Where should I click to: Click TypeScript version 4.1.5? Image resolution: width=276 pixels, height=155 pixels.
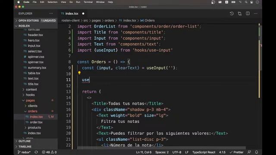point(223,152)
